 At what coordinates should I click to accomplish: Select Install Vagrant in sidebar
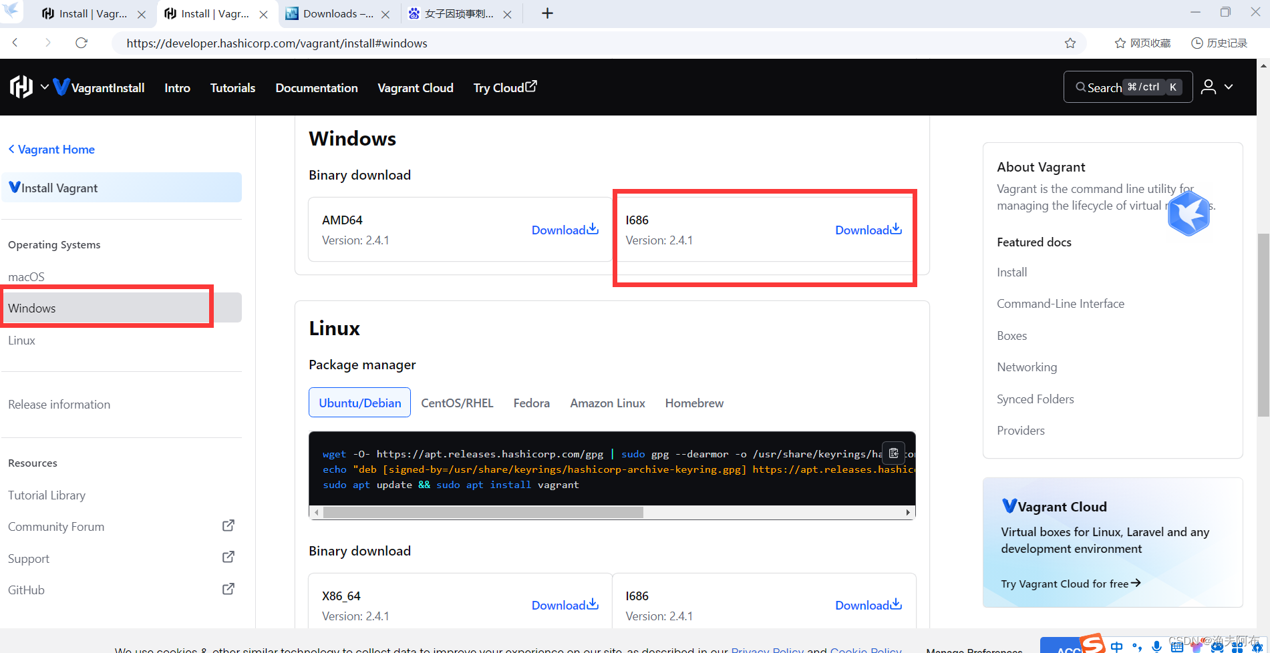[122, 188]
